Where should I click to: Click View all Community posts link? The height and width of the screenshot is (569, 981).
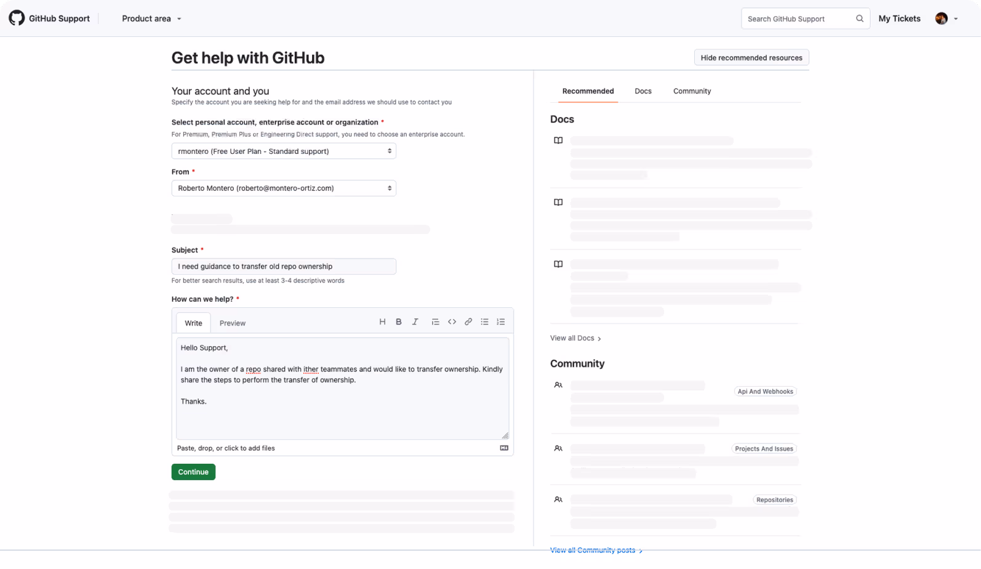pos(596,551)
